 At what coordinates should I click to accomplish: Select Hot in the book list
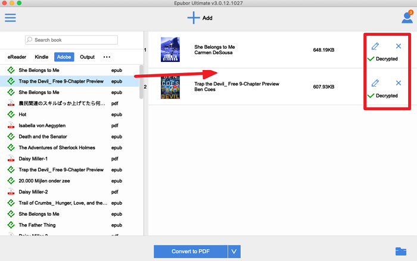[x=70, y=114]
